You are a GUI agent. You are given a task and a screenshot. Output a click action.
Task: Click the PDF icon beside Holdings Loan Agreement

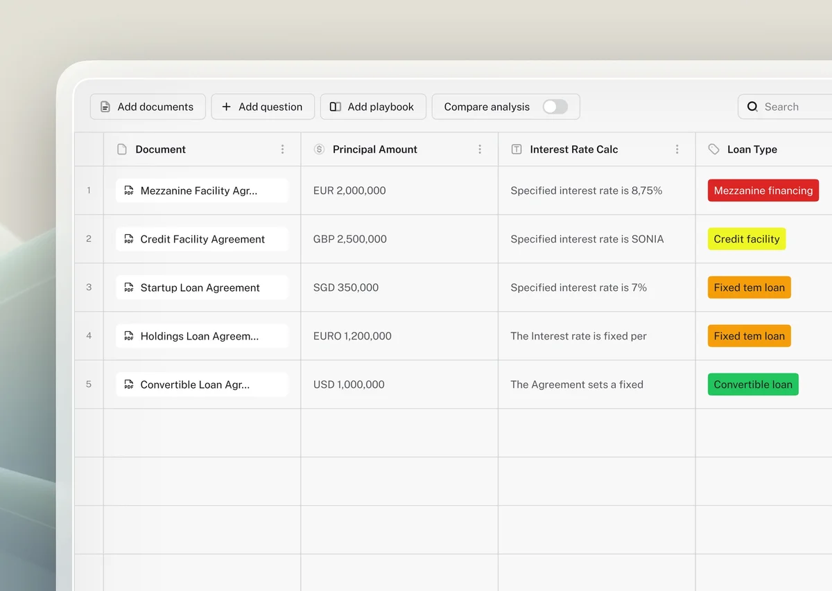(128, 335)
